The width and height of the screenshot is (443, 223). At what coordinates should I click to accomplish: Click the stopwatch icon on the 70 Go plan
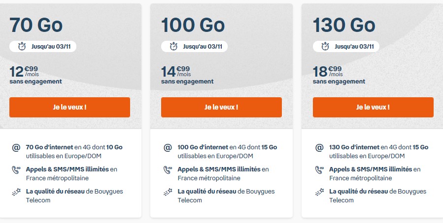click(x=22, y=47)
